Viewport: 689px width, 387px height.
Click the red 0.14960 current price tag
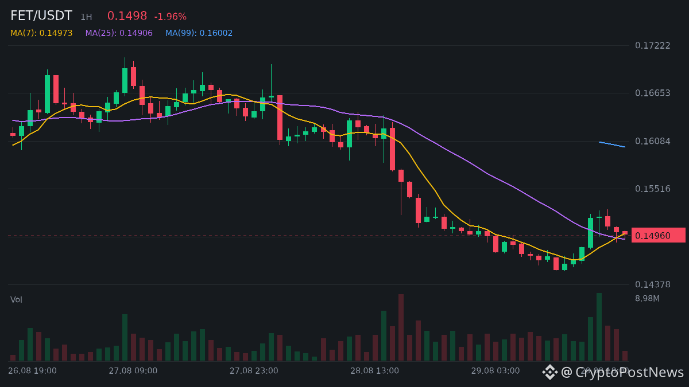[658, 235]
